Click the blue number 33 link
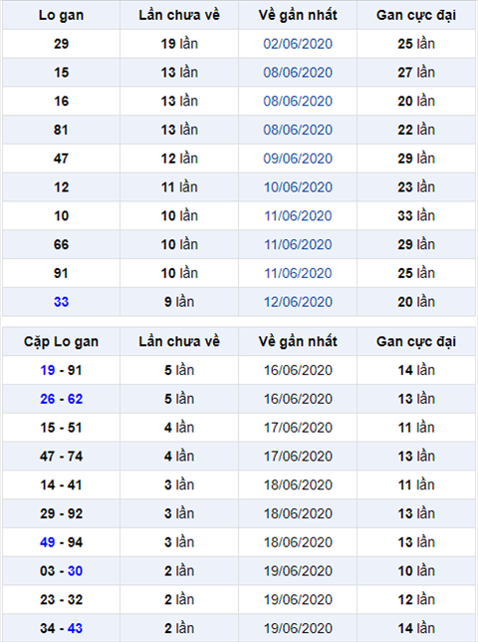This screenshot has height=642, width=478. pos(61,302)
